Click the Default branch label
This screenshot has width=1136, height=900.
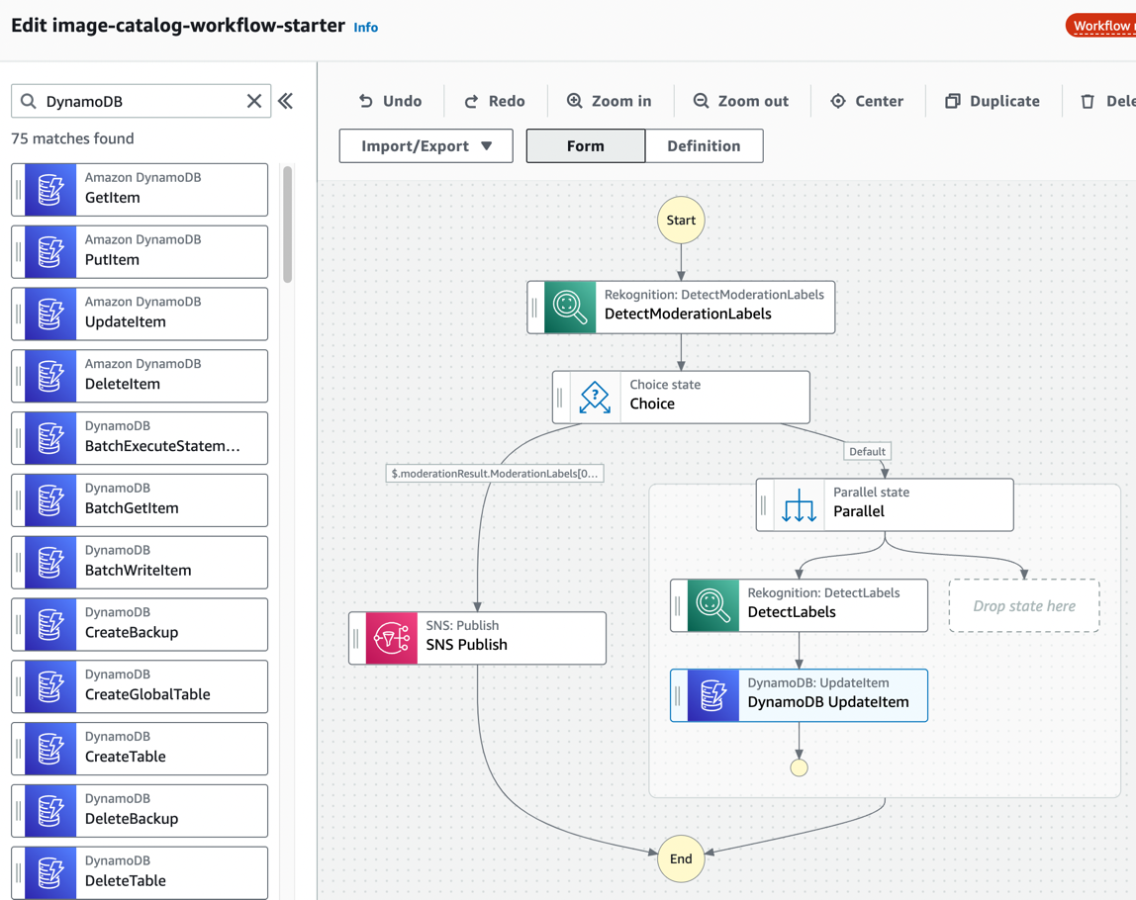pyautogui.click(x=867, y=452)
